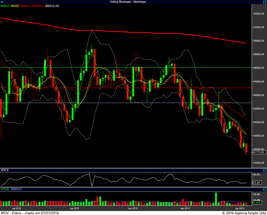Select the MMS200 indicator label
The image size is (267, 215).
[38, 6]
